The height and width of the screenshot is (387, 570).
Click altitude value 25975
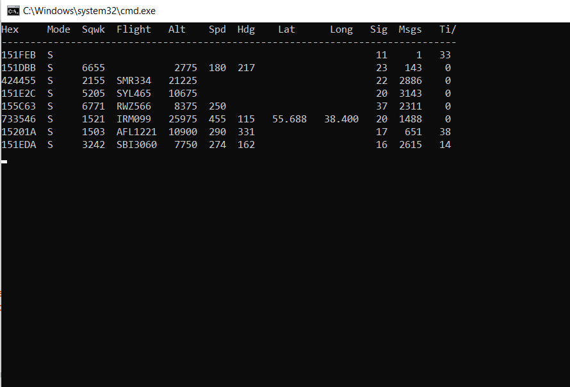(183, 119)
